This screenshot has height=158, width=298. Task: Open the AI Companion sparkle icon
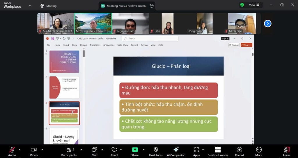[x=176, y=150]
